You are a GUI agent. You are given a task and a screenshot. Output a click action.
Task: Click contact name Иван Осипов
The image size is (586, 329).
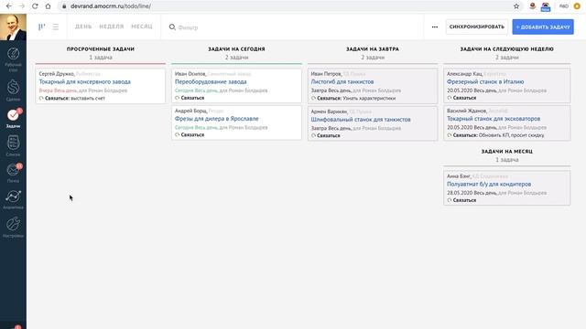coord(190,74)
